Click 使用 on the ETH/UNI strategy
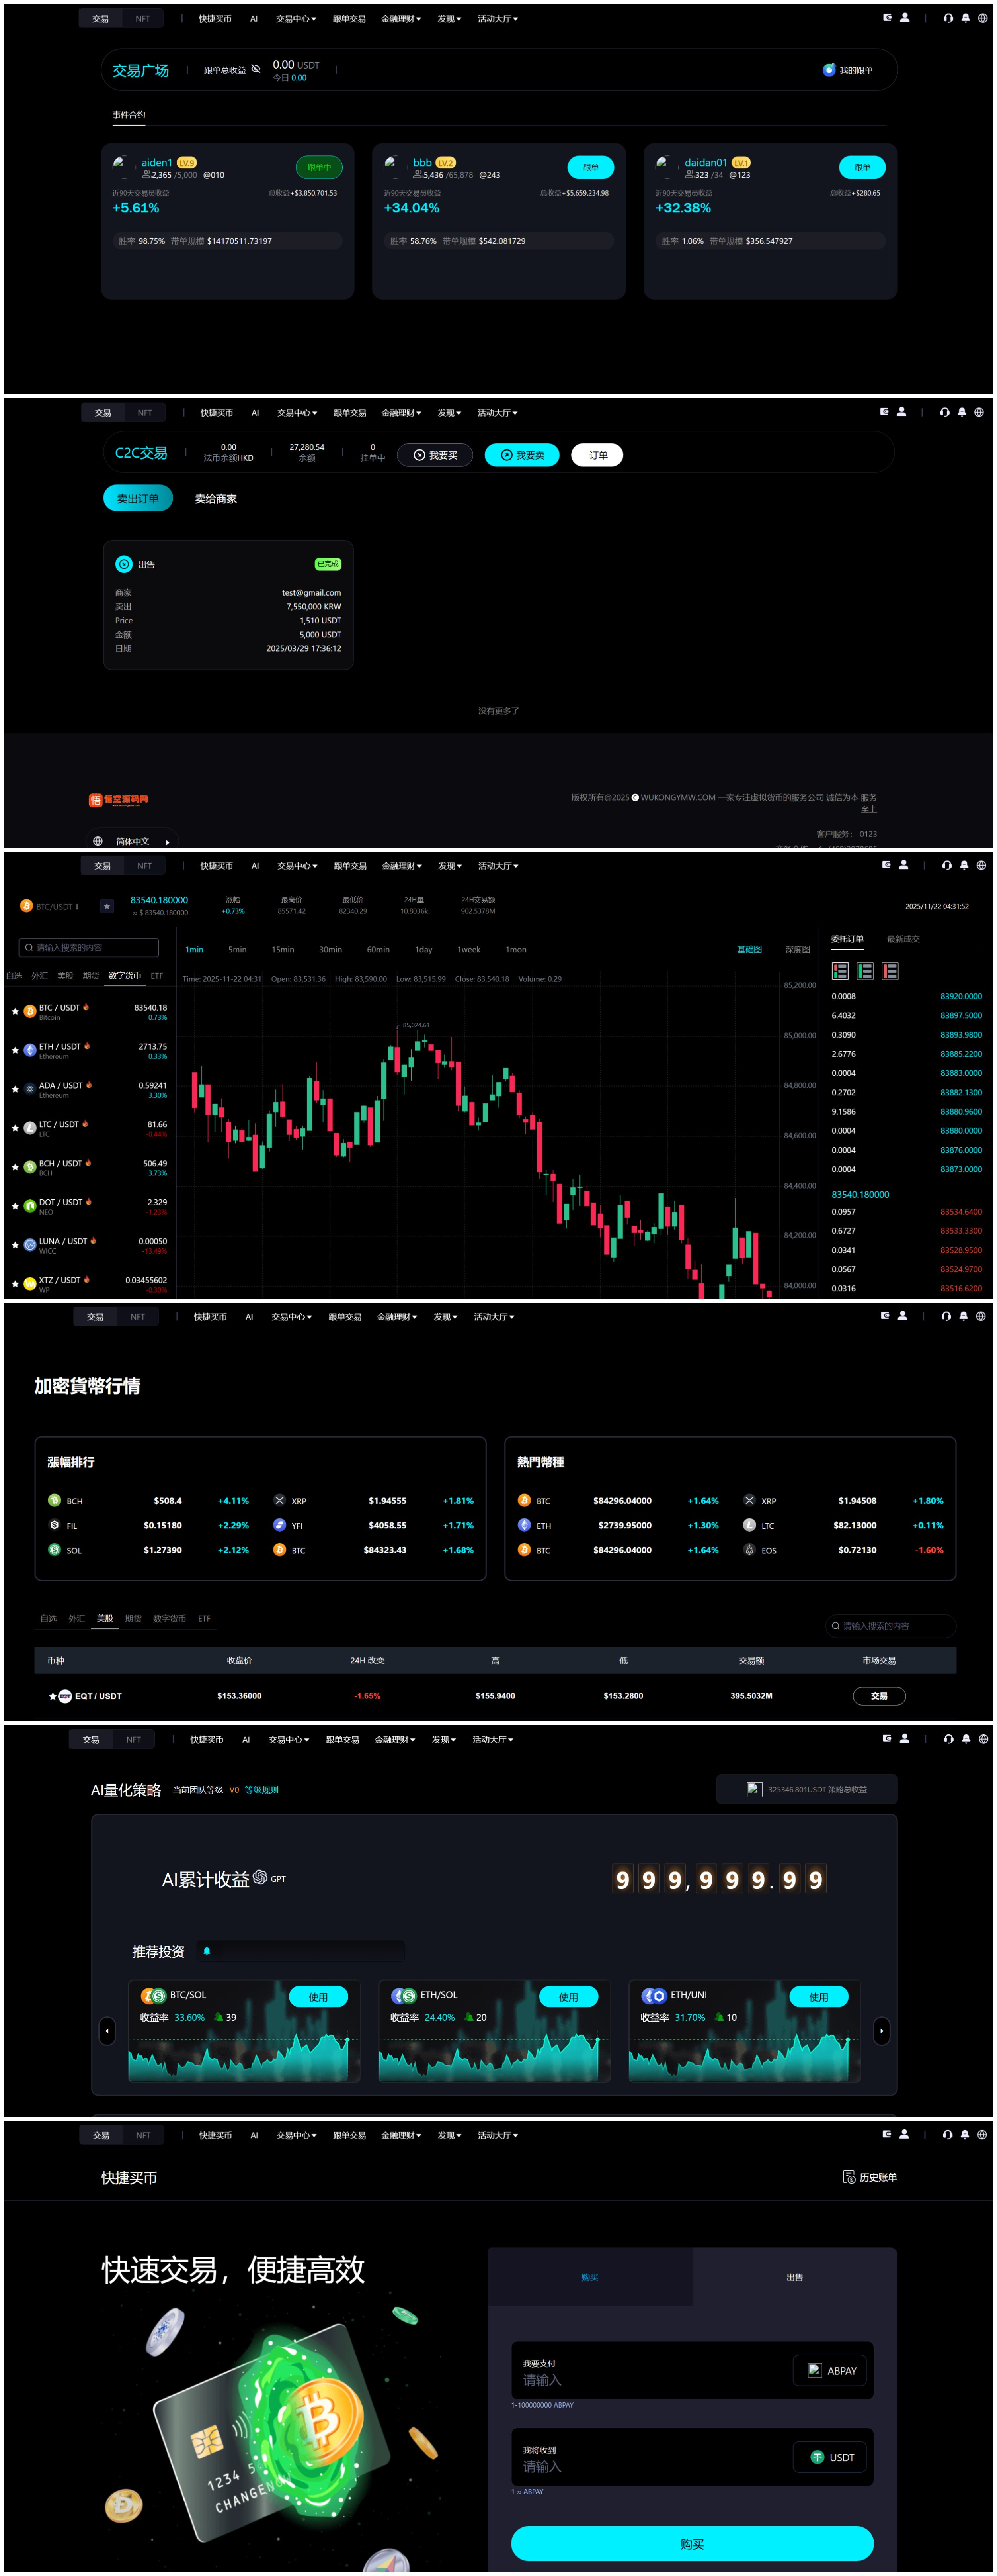This screenshot has width=997, height=2576. [x=818, y=1997]
